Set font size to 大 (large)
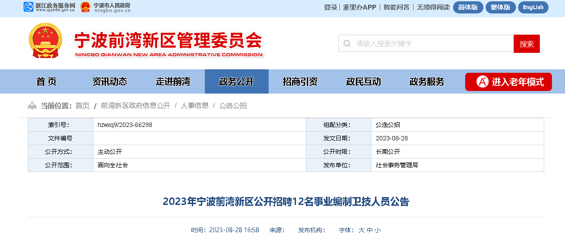565x240 pixels. coord(361,230)
